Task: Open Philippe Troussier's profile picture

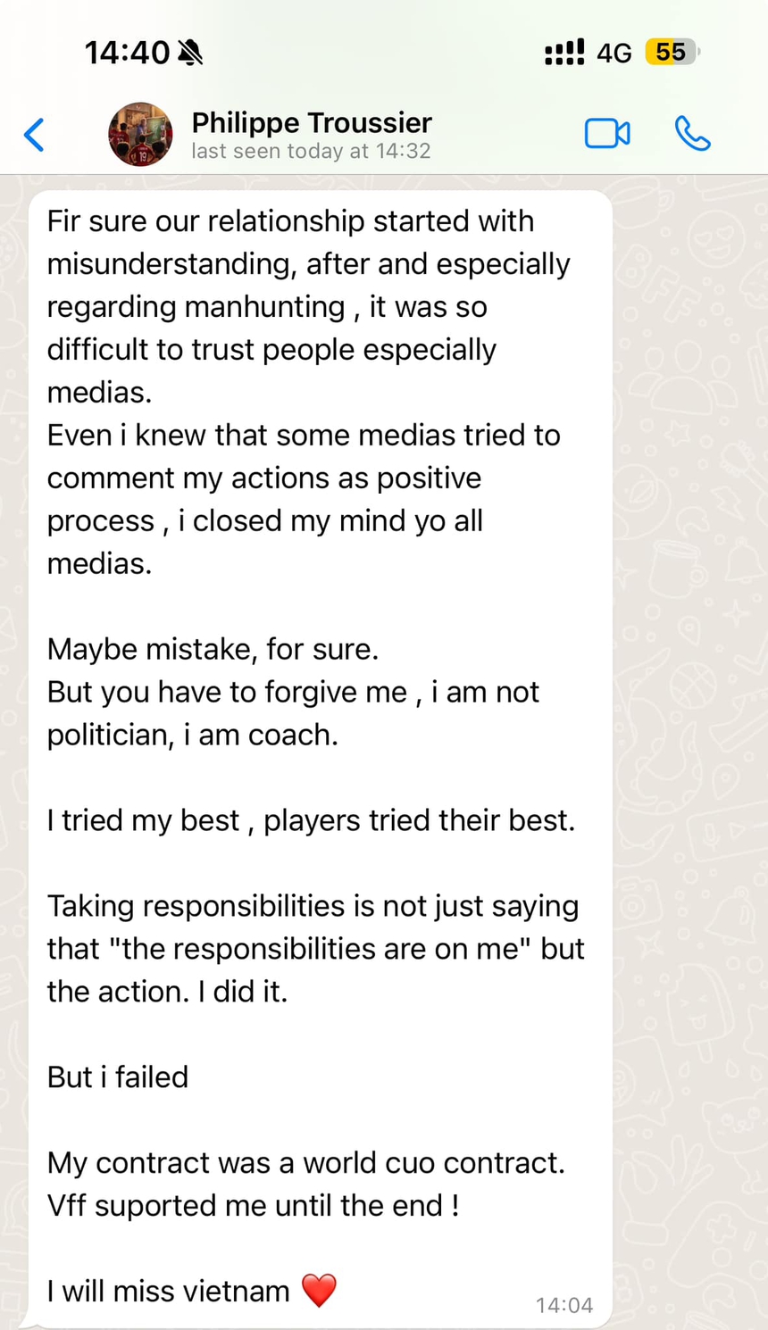Action: (x=140, y=135)
